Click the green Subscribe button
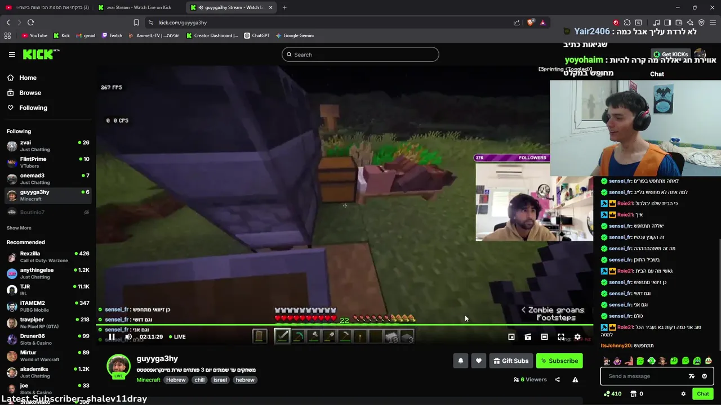 pos(559,361)
